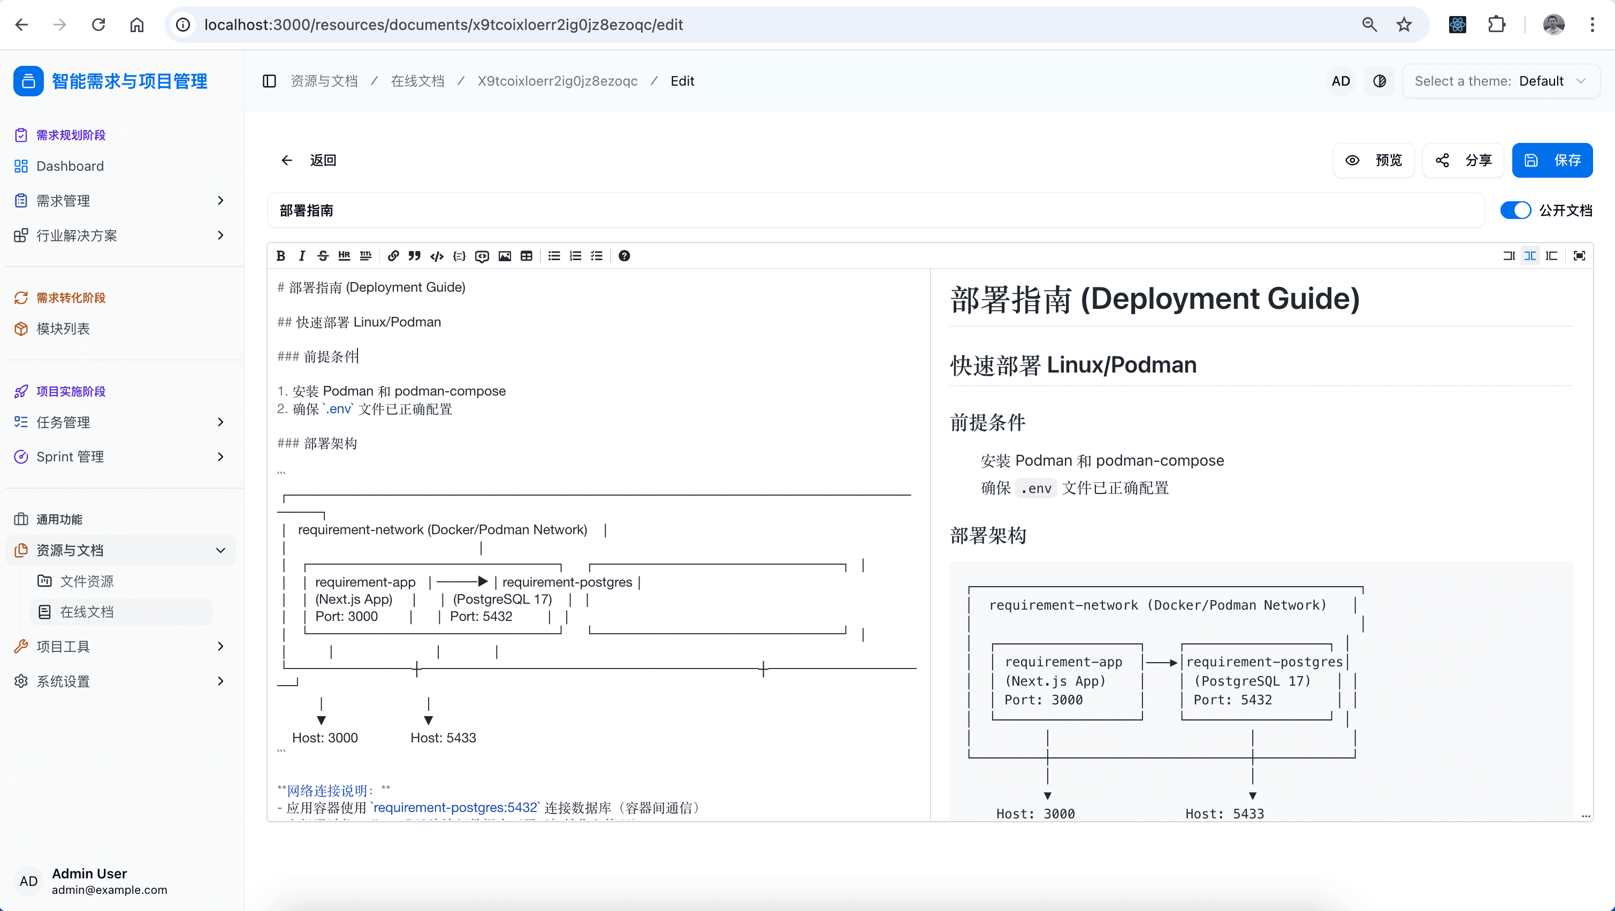Insert a link using the toolbar
Image resolution: width=1615 pixels, height=911 pixels.
[x=393, y=256]
